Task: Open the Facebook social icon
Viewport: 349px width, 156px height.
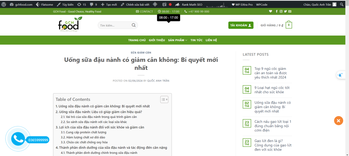Action: coord(277,12)
